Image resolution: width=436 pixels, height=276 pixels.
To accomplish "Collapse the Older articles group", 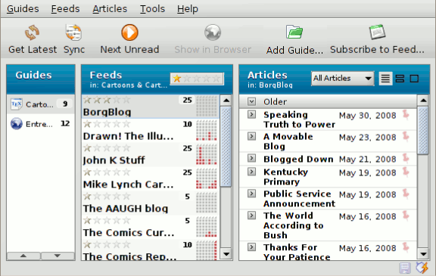I will pyautogui.click(x=251, y=101).
